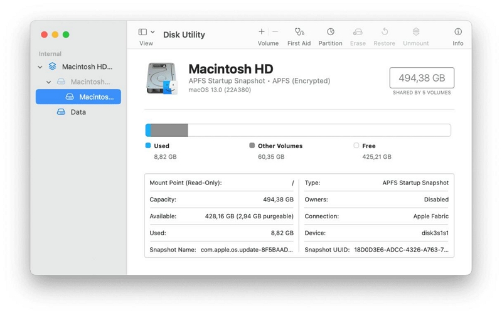Remove volume with the minus icon
Image resolution: width=502 pixels, height=315 pixels.
pos(275,31)
